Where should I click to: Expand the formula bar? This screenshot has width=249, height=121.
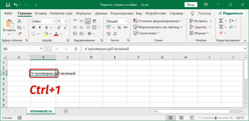click(x=245, y=49)
